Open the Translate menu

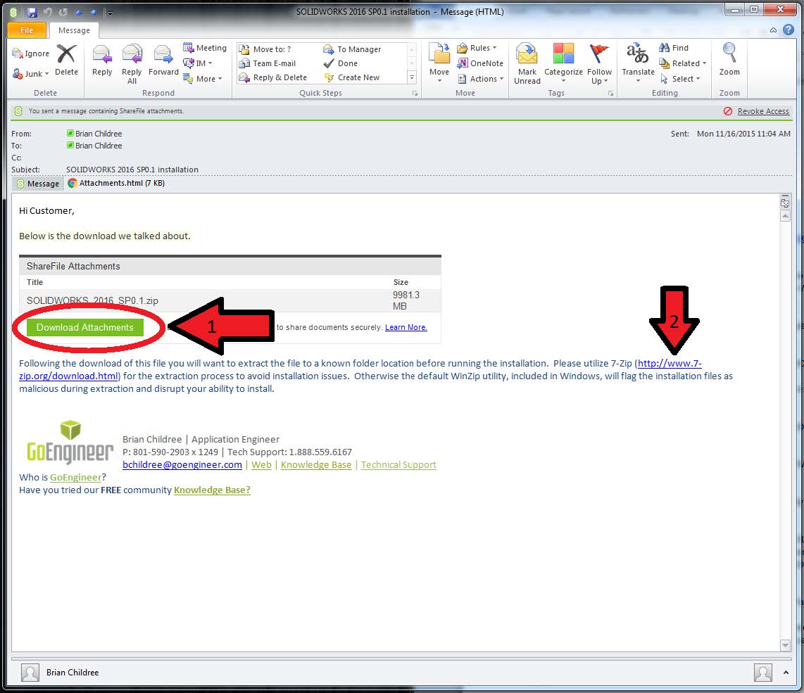[x=638, y=63]
